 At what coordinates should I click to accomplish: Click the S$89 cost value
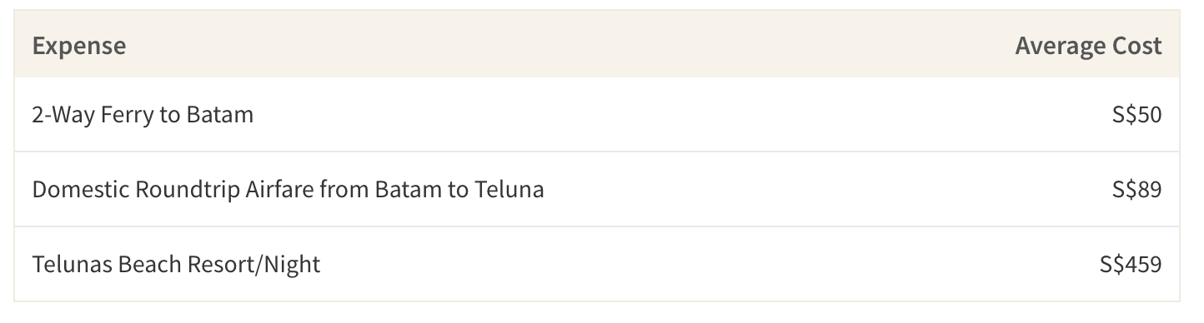1136,190
